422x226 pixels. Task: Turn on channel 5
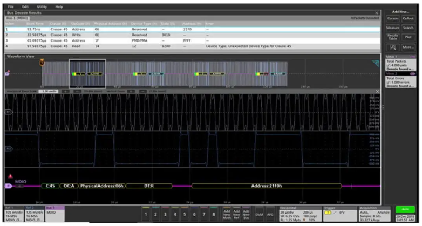coord(185,214)
